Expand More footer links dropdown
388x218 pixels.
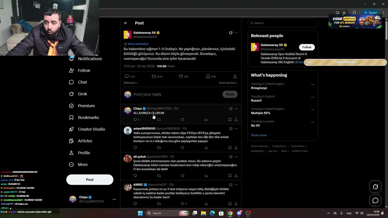[x=285, y=151]
